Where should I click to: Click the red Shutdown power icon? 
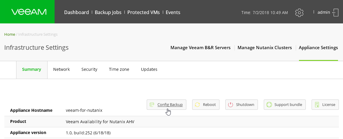(x=231, y=104)
